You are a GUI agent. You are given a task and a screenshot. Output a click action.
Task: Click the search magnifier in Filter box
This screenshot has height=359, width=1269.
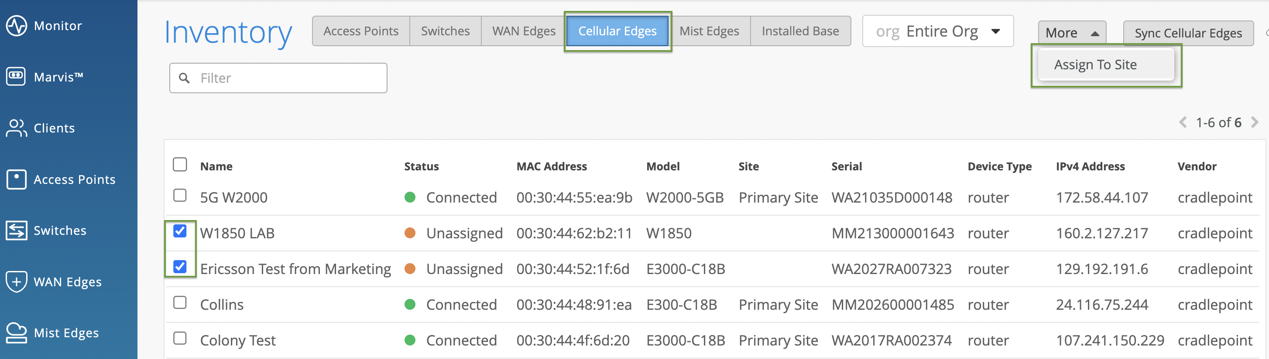tap(184, 78)
